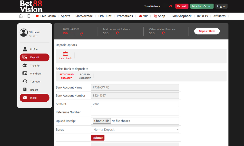Click the user avatar icon

(24, 32)
